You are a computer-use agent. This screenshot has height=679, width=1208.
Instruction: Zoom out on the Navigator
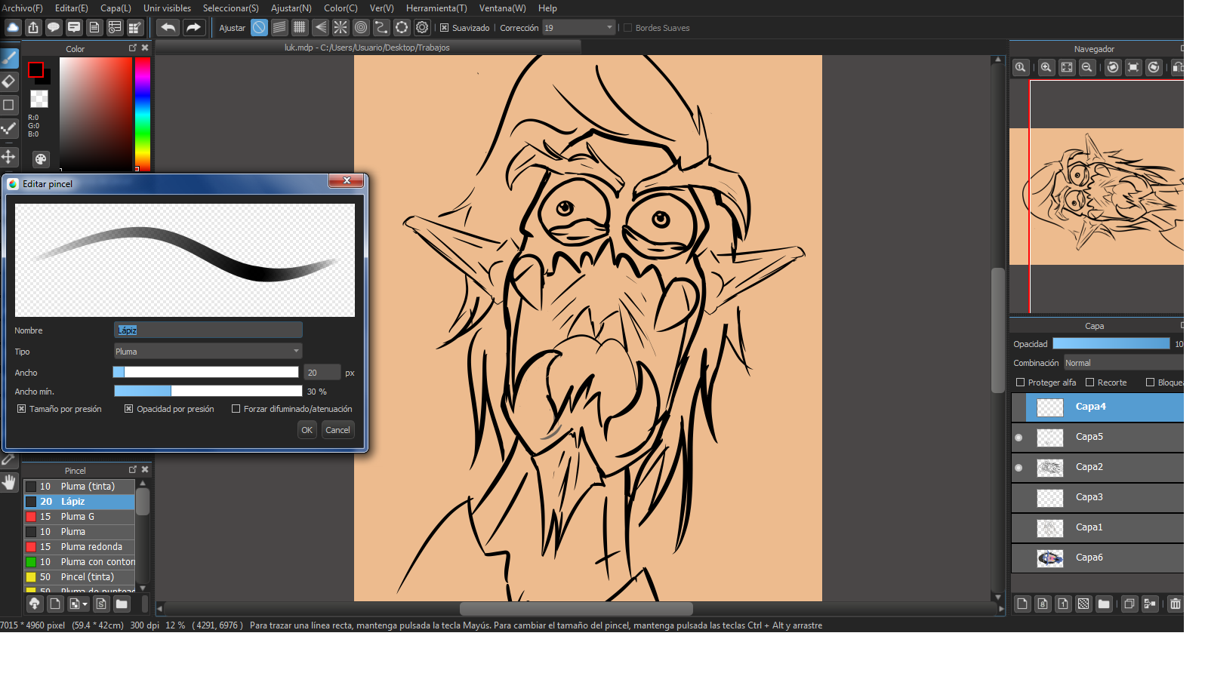(x=1086, y=67)
